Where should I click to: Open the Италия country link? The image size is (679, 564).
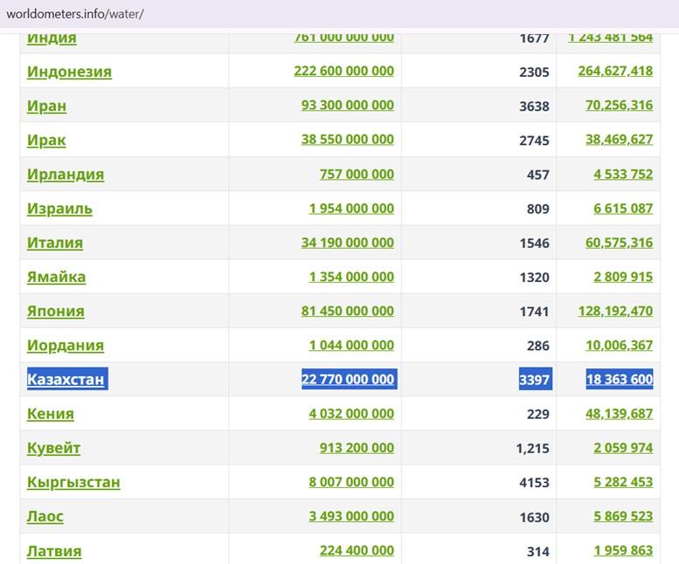coord(55,243)
